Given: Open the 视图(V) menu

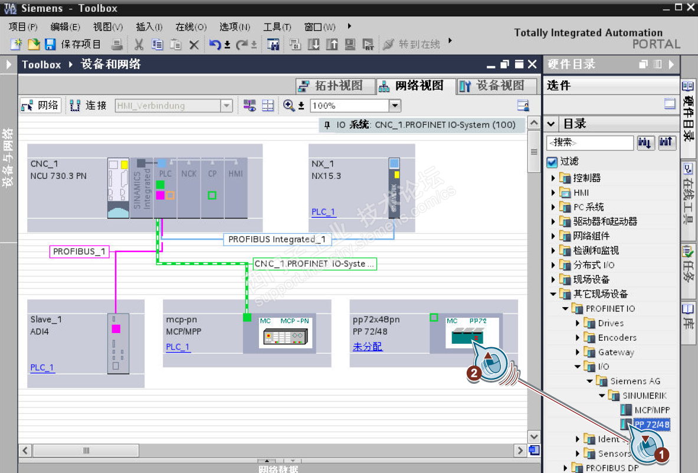Looking at the screenshot, I should [108, 27].
